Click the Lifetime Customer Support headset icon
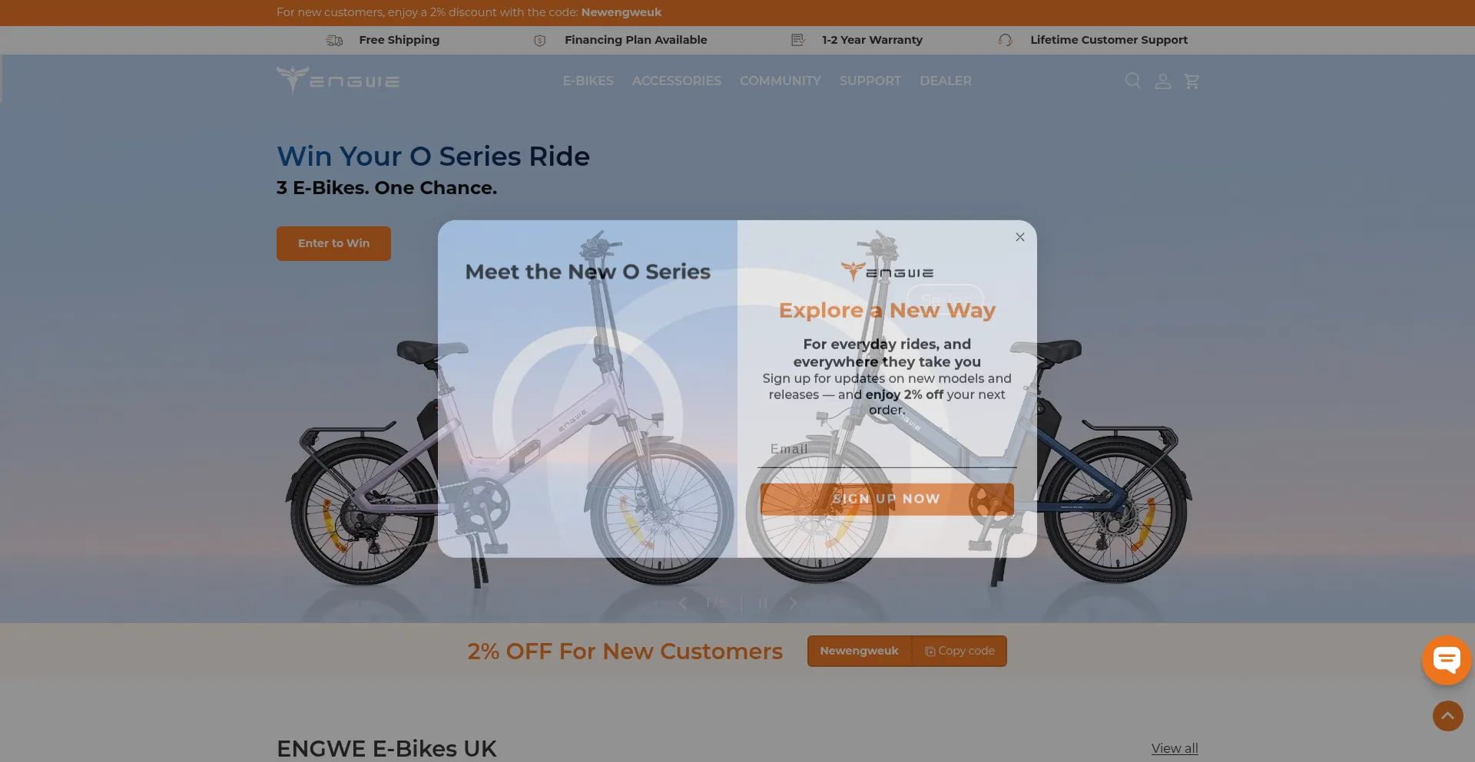The height and width of the screenshot is (762, 1475). pos(1005,40)
